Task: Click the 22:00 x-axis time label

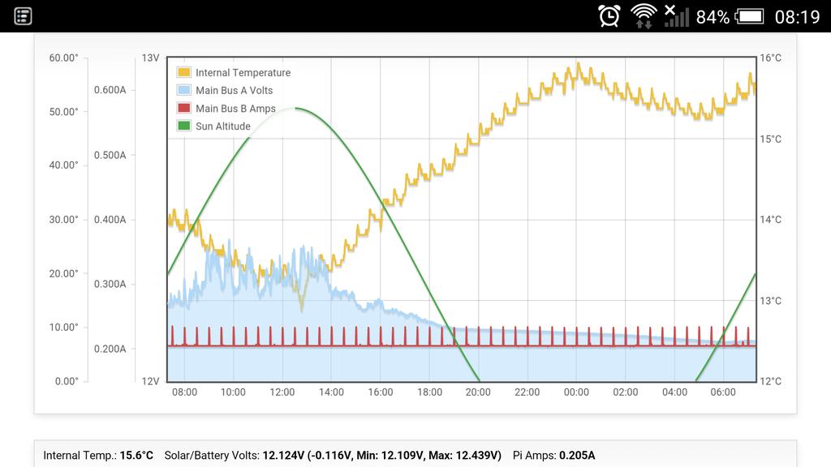Action: 527,392
